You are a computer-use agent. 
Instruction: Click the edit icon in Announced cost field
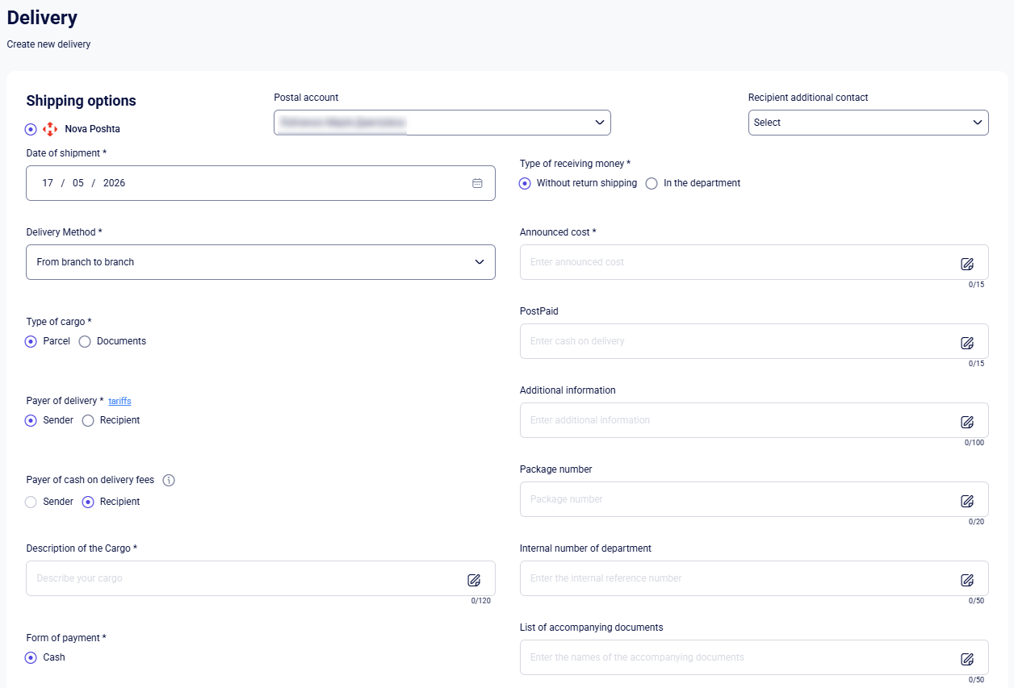click(967, 264)
